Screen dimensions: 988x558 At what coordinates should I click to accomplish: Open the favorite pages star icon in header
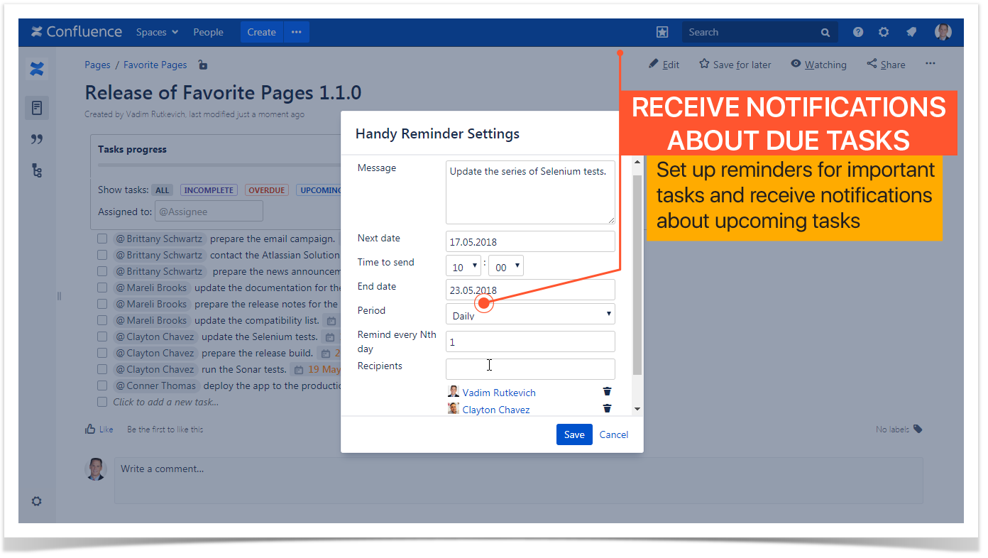point(662,32)
